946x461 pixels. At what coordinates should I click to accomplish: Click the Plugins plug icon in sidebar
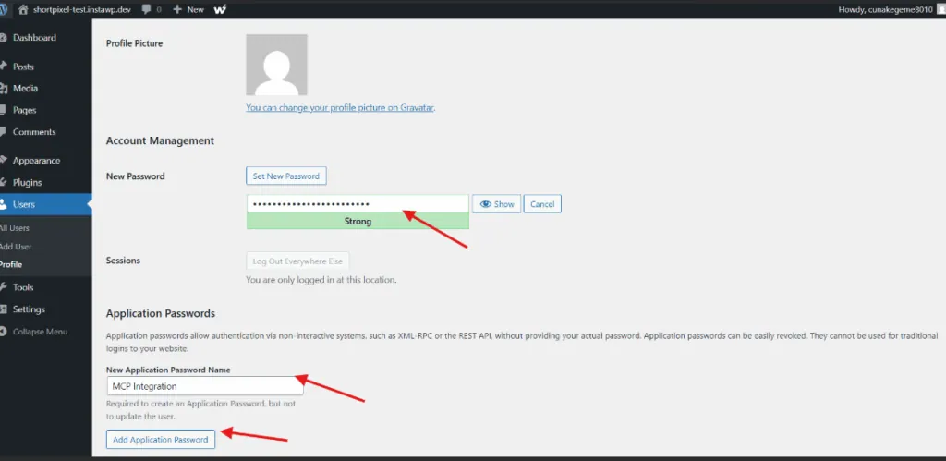point(3,182)
